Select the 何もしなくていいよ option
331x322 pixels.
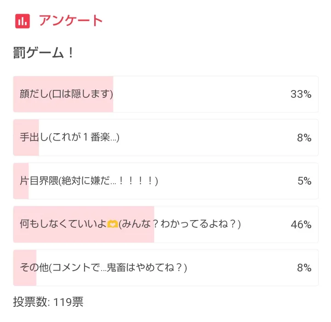tap(165, 224)
